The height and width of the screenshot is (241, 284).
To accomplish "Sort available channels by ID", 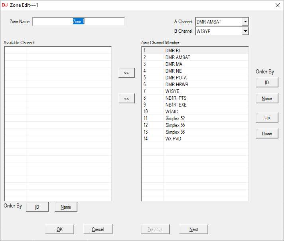I will [37, 207].
